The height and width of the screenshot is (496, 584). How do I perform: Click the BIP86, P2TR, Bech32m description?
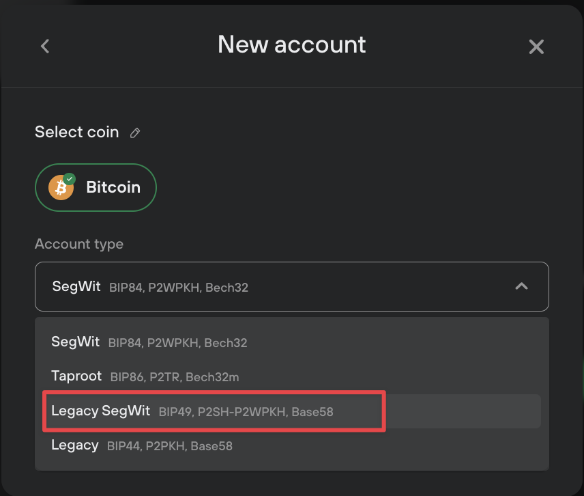coord(175,377)
